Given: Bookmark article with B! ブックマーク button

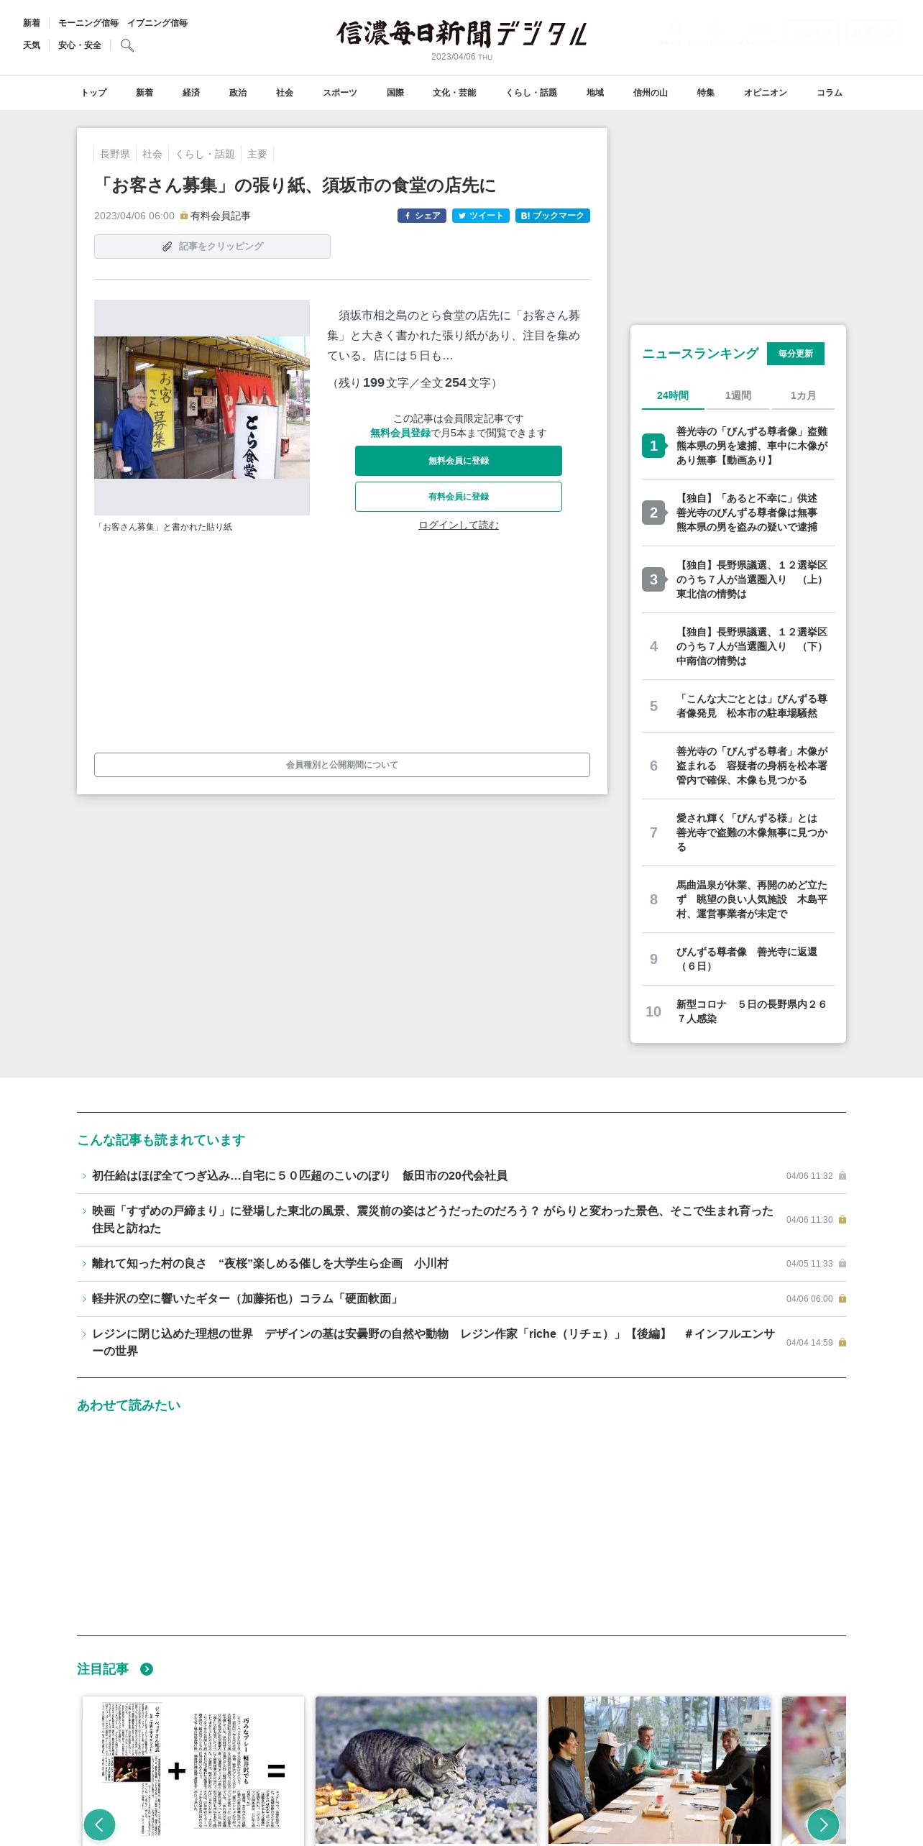Looking at the screenshot, I should click(553, 216).
